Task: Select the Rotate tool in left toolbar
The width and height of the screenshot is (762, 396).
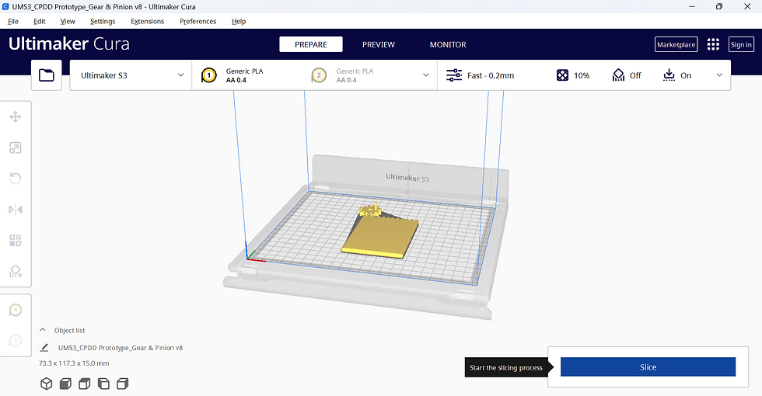Action: pos(16,179)
